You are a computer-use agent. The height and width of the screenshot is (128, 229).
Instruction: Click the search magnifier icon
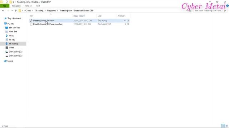(225, 11)
